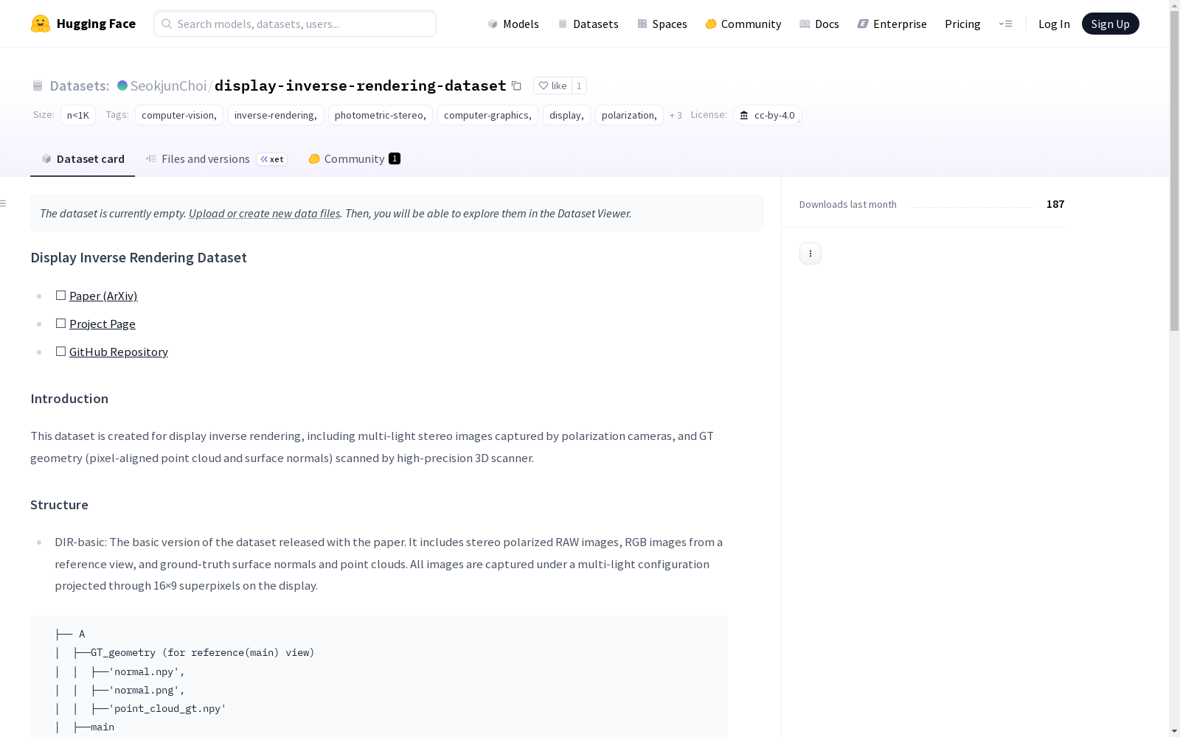Click the heart like icon

click(544, 85)
